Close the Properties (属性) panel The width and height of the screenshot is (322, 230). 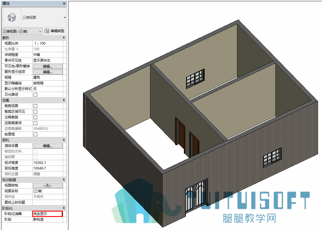click(x=64, y=3)
